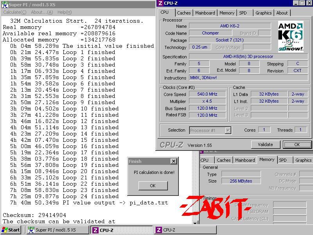Click the MMX, 3DNow! instructions field

[248, 78]
